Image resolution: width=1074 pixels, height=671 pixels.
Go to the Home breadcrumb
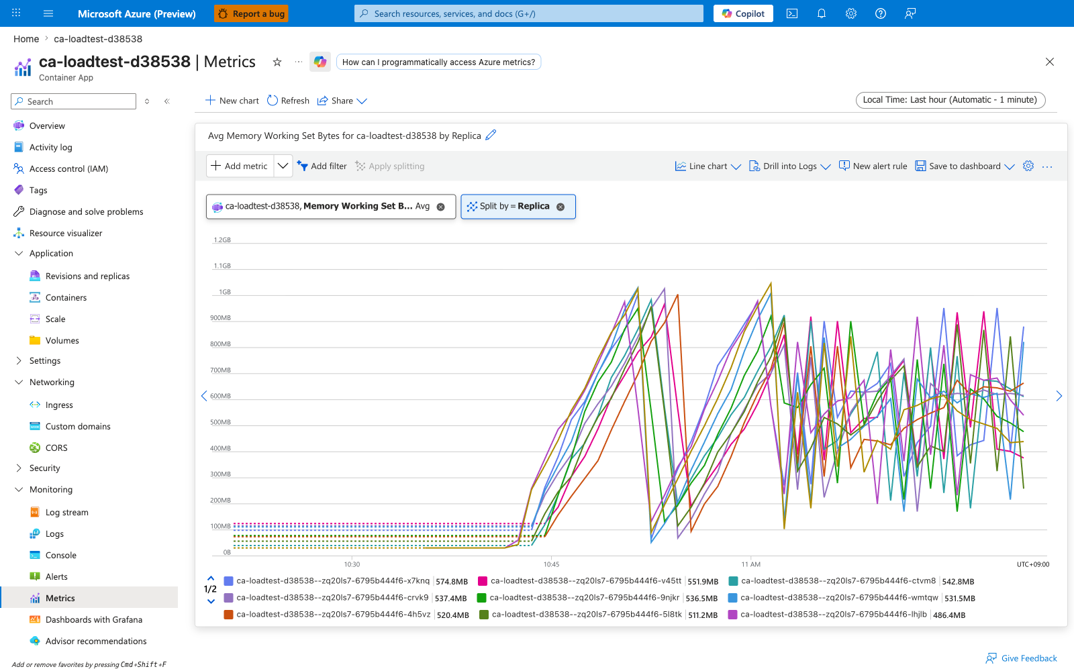click(x=26, y=39)
